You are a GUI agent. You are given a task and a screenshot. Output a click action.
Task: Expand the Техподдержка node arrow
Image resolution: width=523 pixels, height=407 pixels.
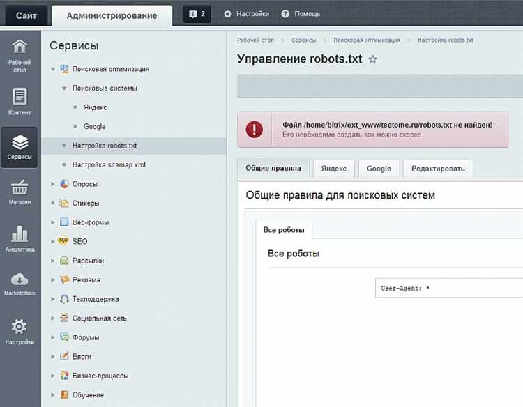click(x=53, y=299)
